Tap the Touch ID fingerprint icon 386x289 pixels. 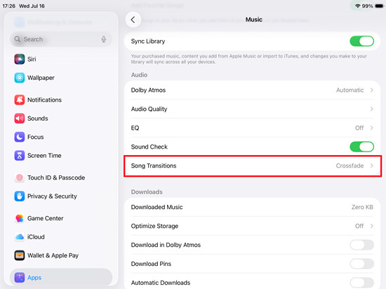pyautogui.click(x=20, y=177)
